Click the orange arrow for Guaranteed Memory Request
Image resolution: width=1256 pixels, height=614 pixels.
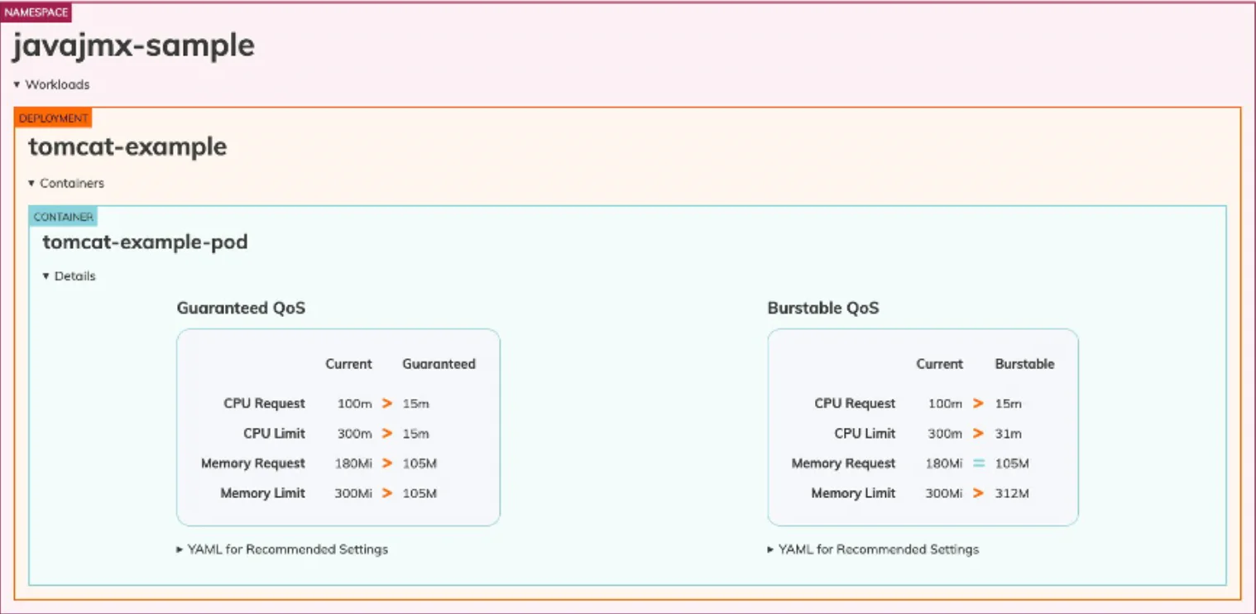click(386, 463)
